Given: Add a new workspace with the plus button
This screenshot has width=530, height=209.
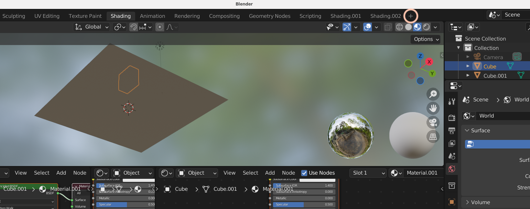Looking at the screenshot, I should pyautogui.click(x=411, y=16).
